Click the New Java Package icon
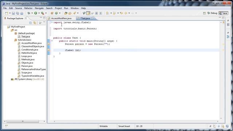The height and width of the screenshot is (131, 233). click(52, 13)
